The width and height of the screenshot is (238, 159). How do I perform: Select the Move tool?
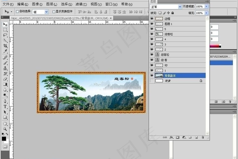pyautogui.click(x=5, y=24)
